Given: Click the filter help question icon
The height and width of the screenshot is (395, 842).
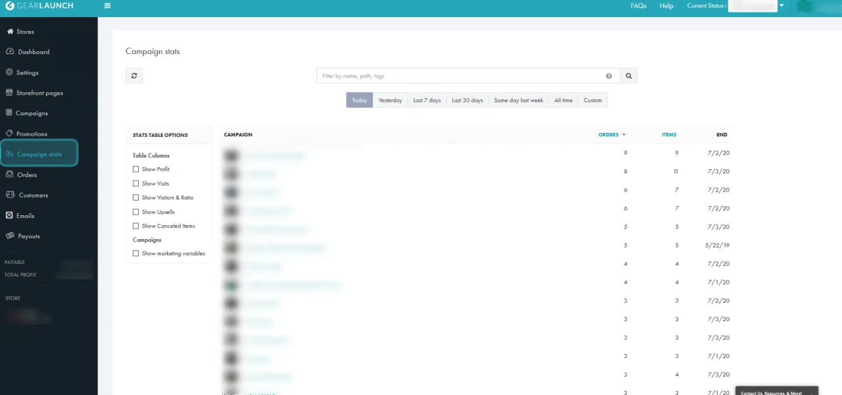Looking at the screenshot, I should click(609, 76).
